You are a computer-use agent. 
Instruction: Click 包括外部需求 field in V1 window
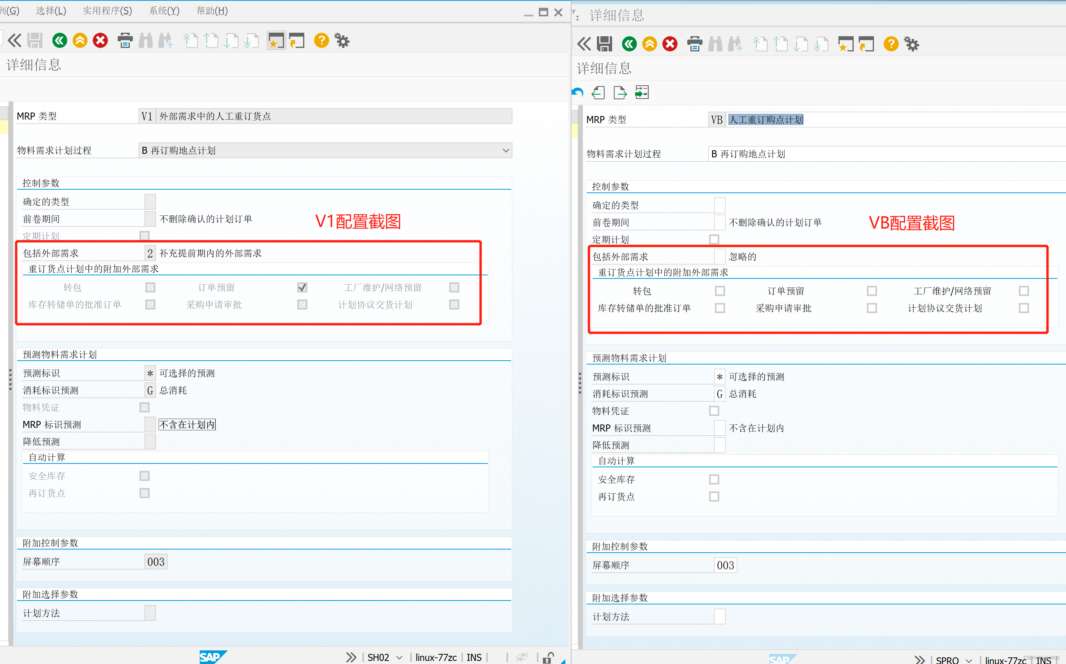click(x=150, y=253)
